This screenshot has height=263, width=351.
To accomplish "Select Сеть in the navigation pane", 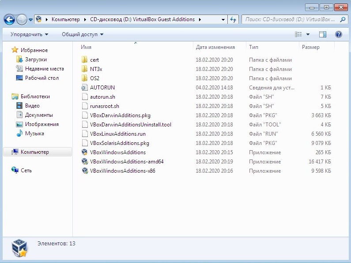I will click(26, 170).
